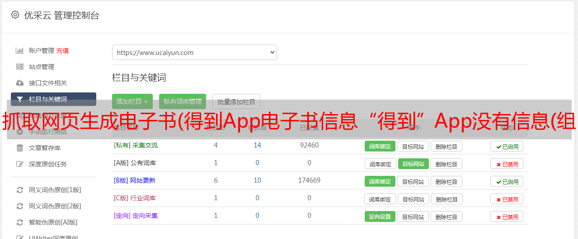Click 目标网站 for 采集交流 row

[x=413, y=146]
